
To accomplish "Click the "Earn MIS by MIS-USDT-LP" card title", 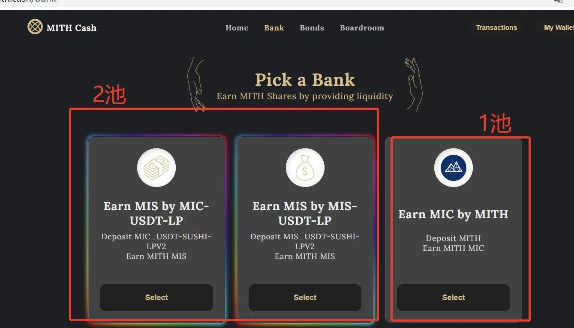I will (305, 213).
